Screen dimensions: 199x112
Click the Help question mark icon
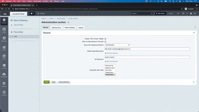(191, 13)
